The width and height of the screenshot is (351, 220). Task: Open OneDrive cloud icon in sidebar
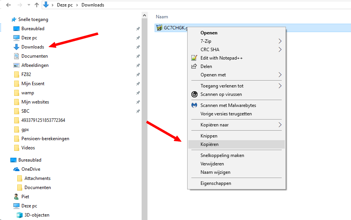[x=16, y=169]
